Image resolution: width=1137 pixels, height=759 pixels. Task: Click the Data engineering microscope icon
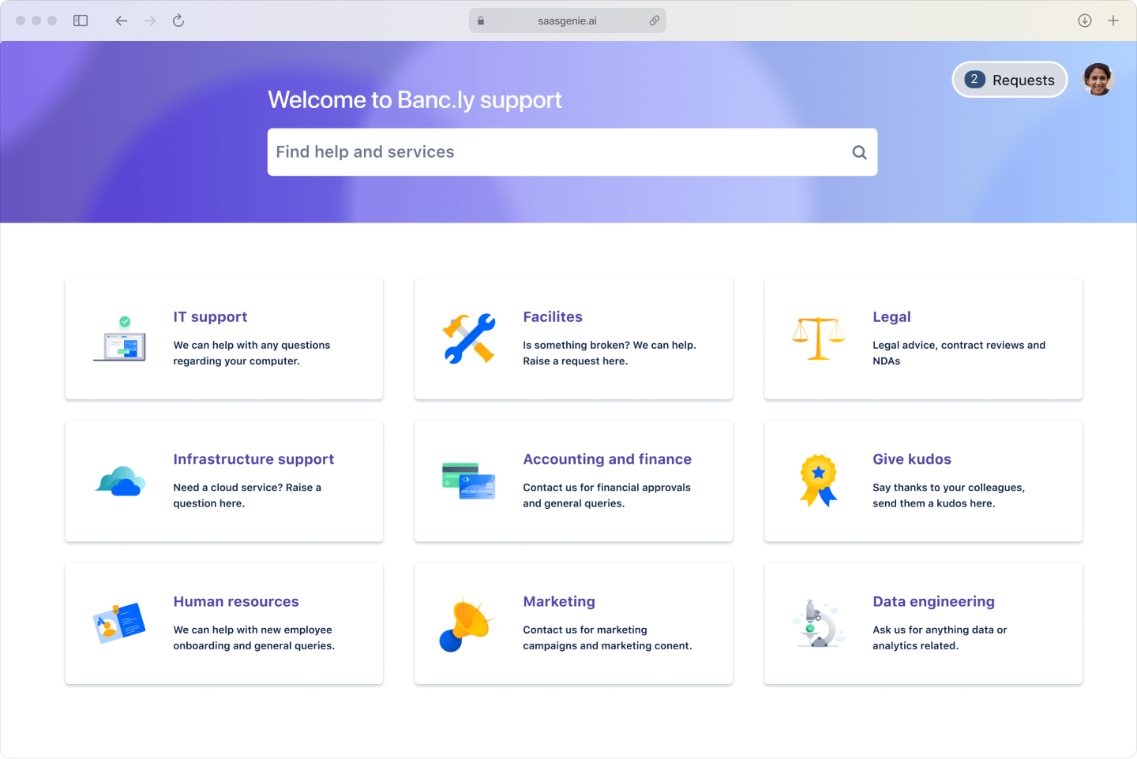pos(819,623)
